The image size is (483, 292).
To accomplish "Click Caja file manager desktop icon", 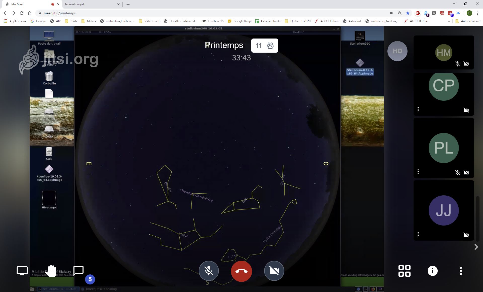I will pyautogui.click(x=49, y=154).
